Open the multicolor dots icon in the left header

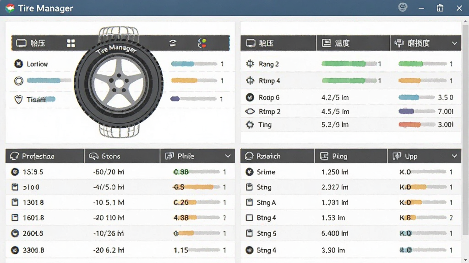(x=202, y=43)
